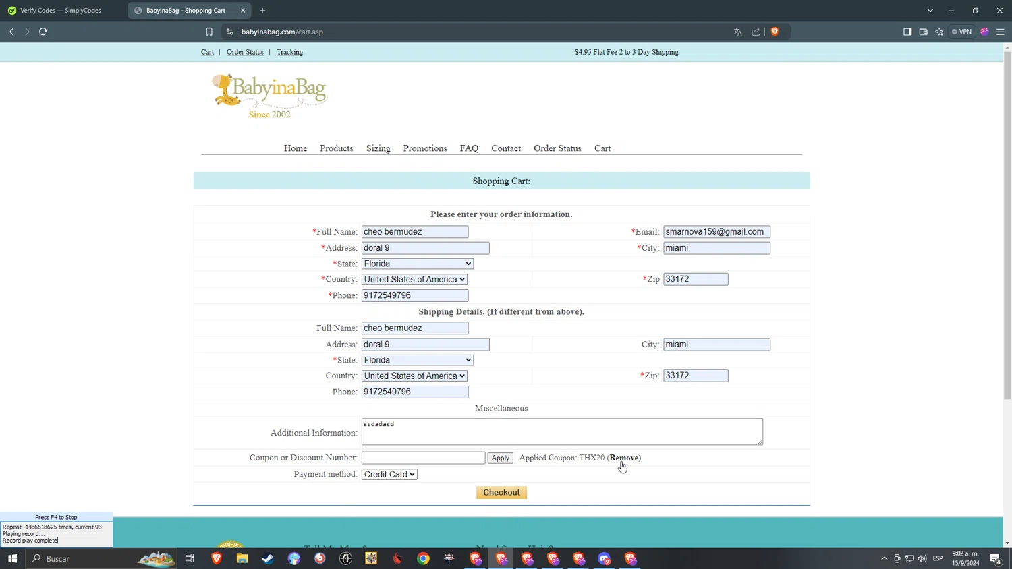Open Order Status in the main navigation
This screenshot has width=1012, height=569.
(557, 148)
